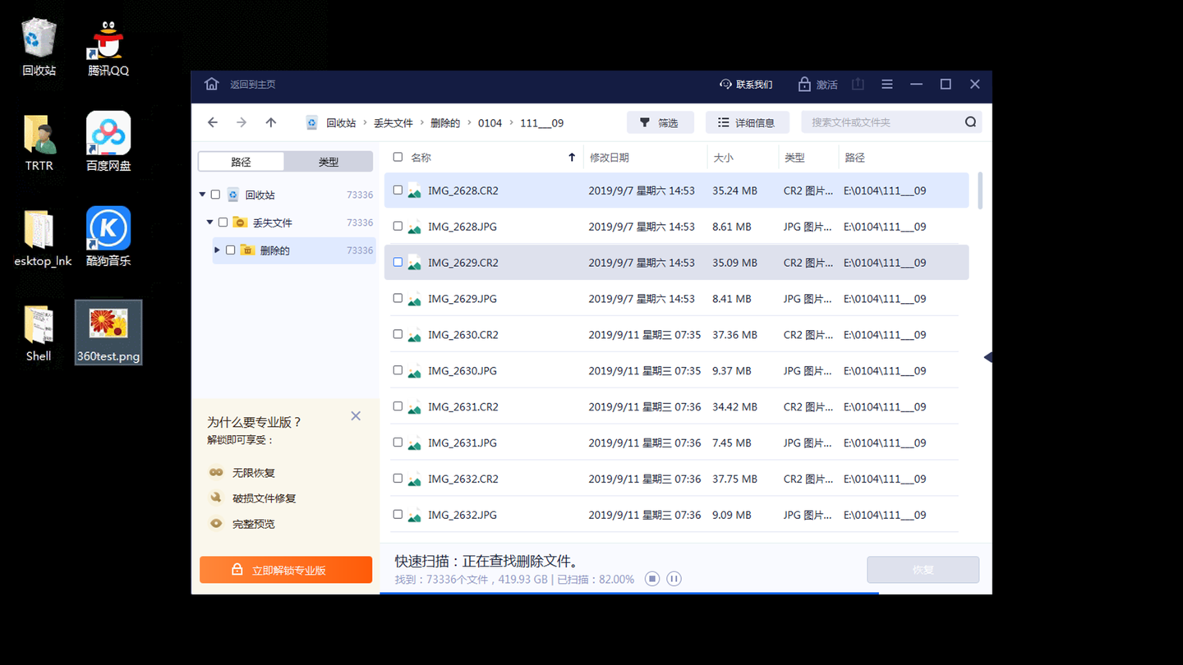Image resolution: width=1183 pixels, height=665 pixels.
Task: Click the share/export icon in title bar
Action: click(x=858, y=84)
